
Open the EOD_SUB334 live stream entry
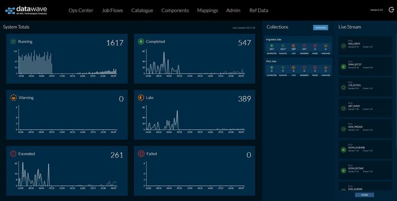(x=365, y=186)
